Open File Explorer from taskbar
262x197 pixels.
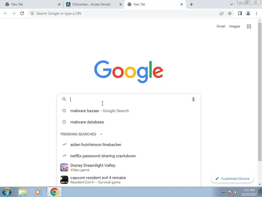pyautogui.click(x=23, y=192)
